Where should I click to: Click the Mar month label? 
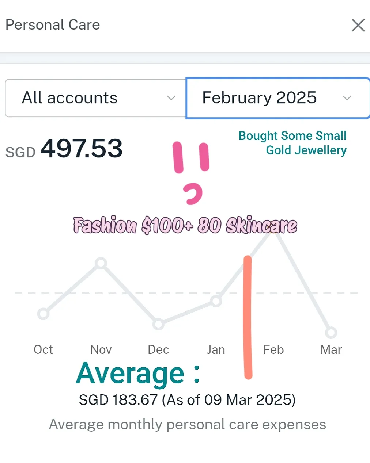pyautogui.click(x=331, y=349)
